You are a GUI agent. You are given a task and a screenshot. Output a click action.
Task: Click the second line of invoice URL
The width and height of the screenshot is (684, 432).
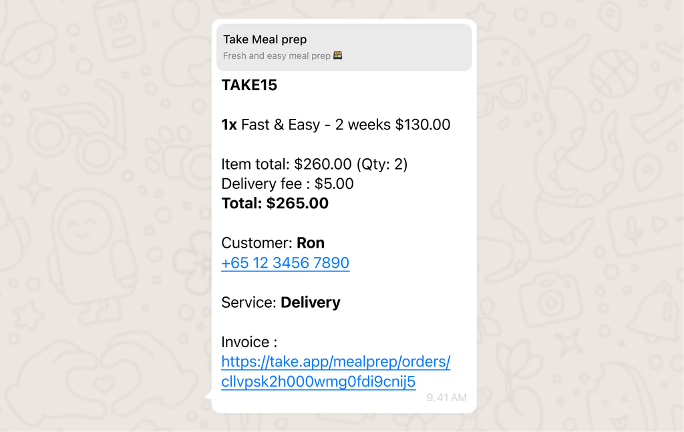pos(318,381)
